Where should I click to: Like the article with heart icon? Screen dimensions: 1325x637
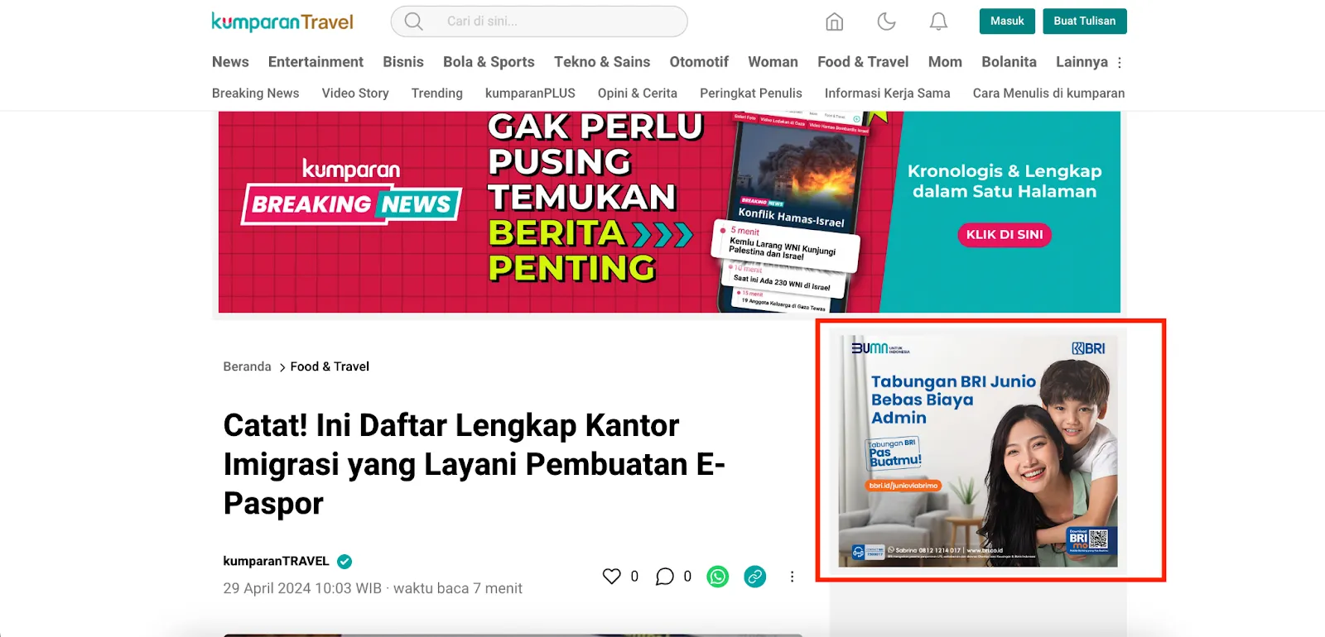[611, 577]
